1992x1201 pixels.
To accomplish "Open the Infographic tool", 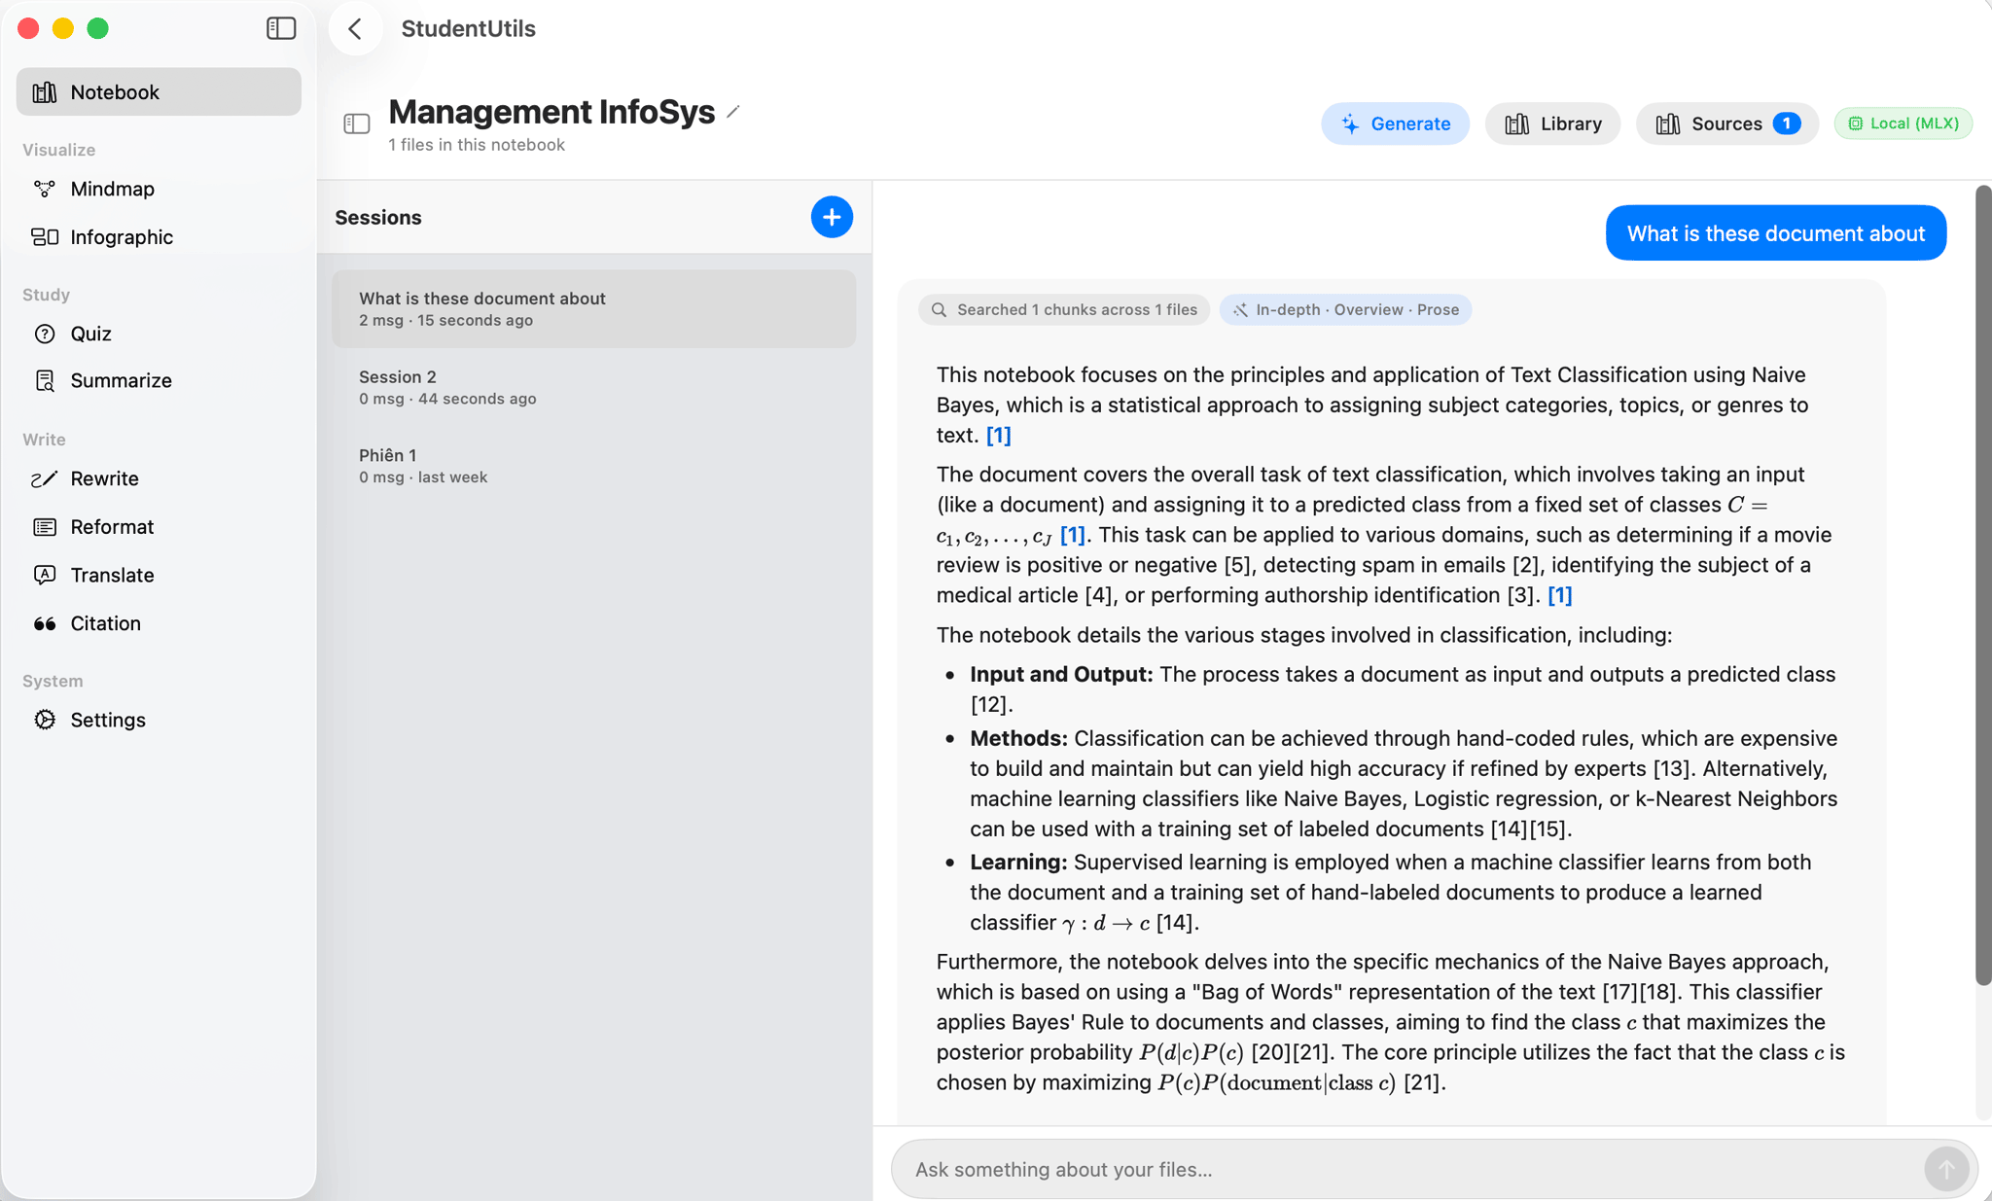I will 159,236.
